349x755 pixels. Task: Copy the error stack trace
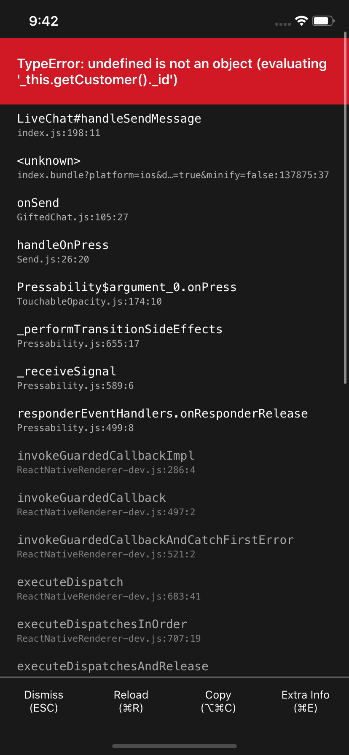tap(218, 701)
